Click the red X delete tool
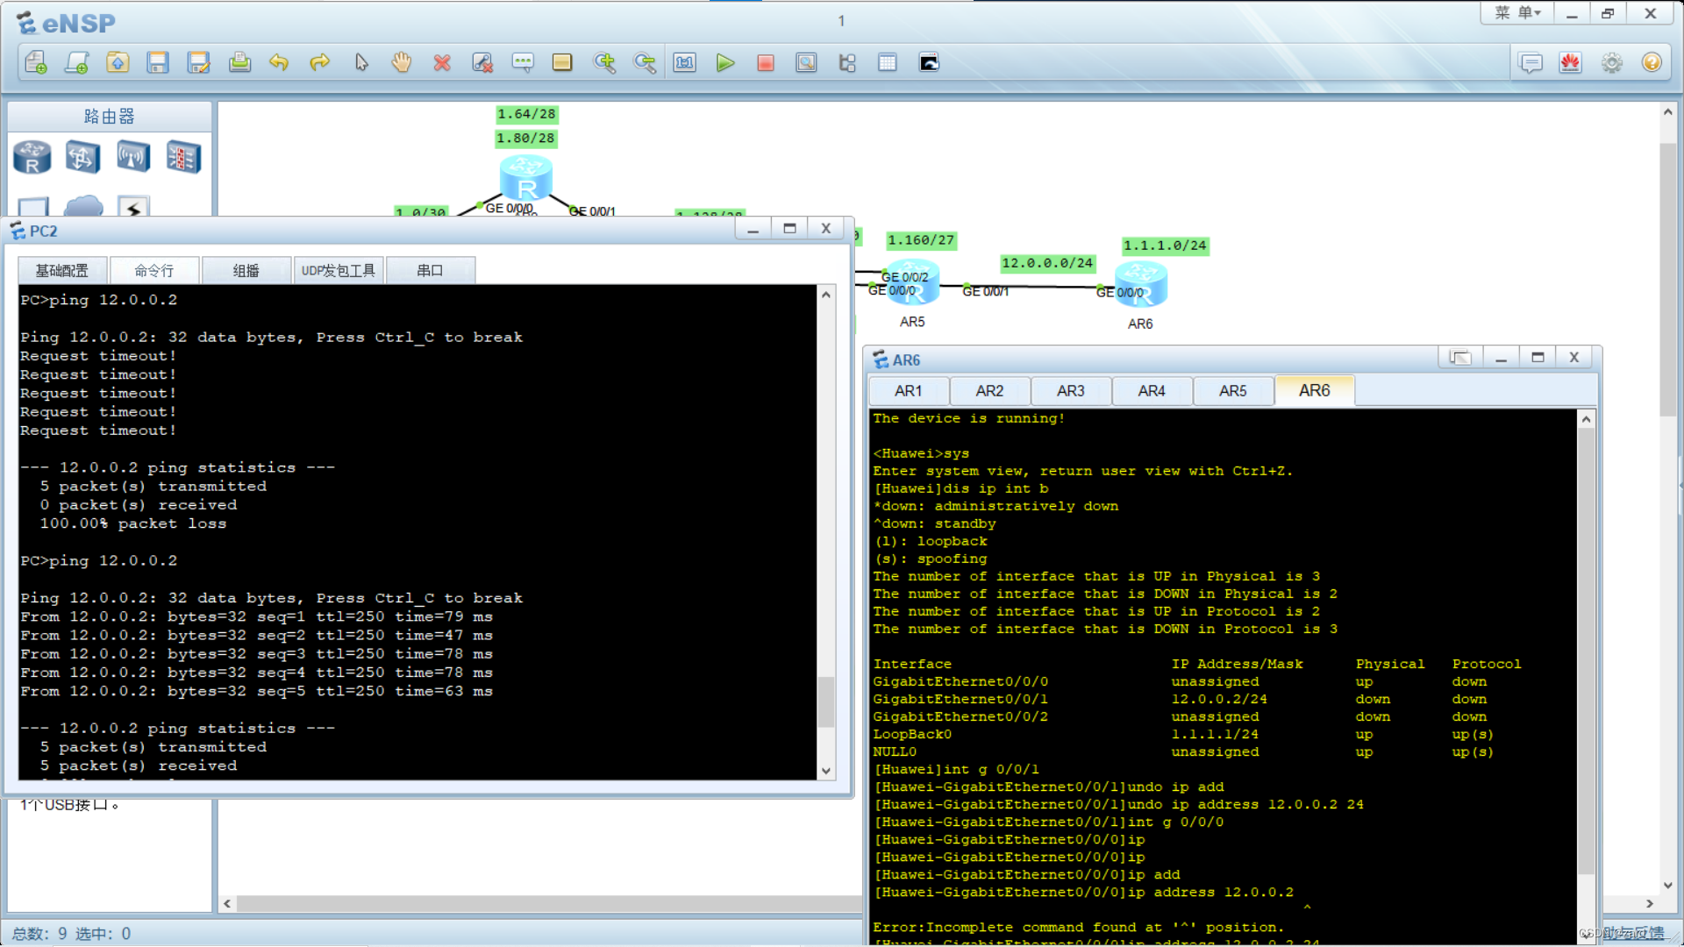 coord(442,62)
